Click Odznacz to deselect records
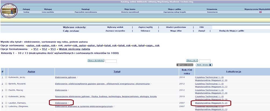Viewport: 270px width, 111px height. (145, 31)
